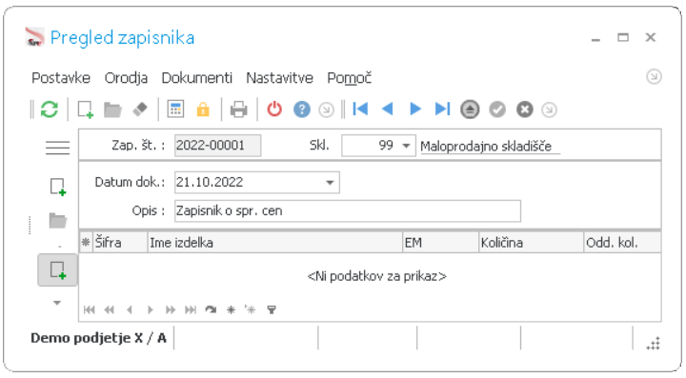
Task: Click grid navigator first record button
Action: click(90, 309)
